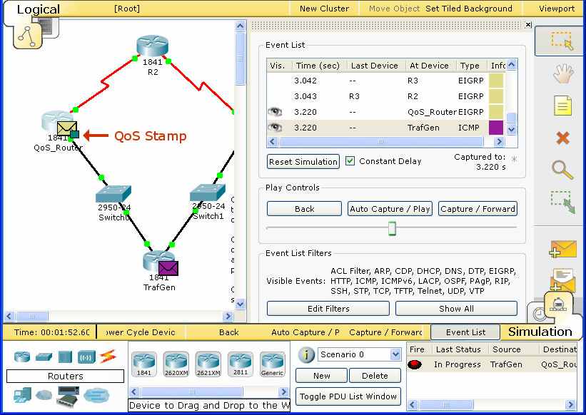This screenshot has width=586, height=415.
Task: Click New Cluster in top bar
Action: (324, 9)
